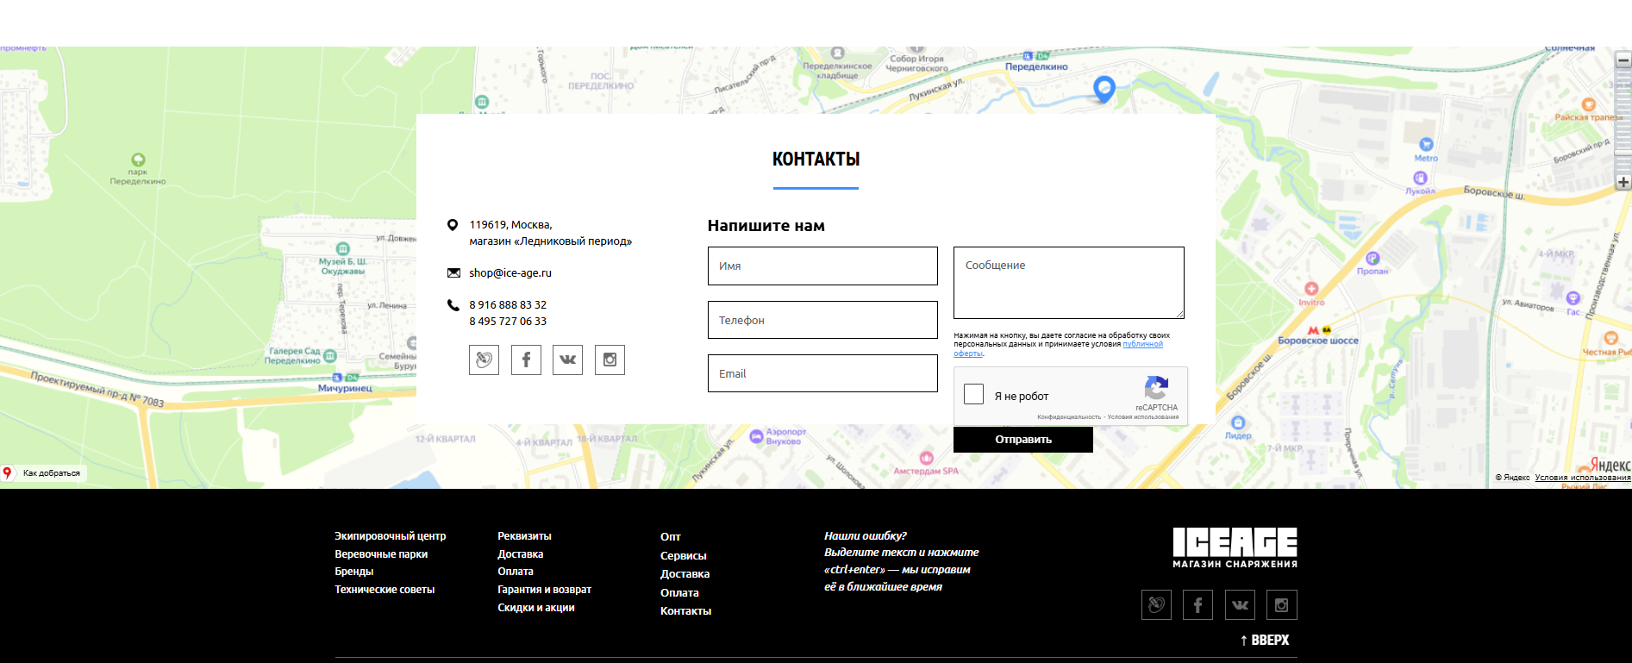The width and height of the screenshot is (1632, 663).
Task: Open the Facebook icon in the footer
Action: [x=1197, y=604]
